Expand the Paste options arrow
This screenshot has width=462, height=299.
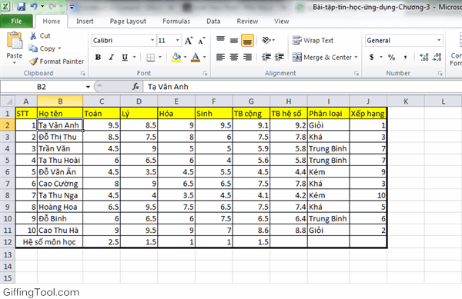pos(15,62)
